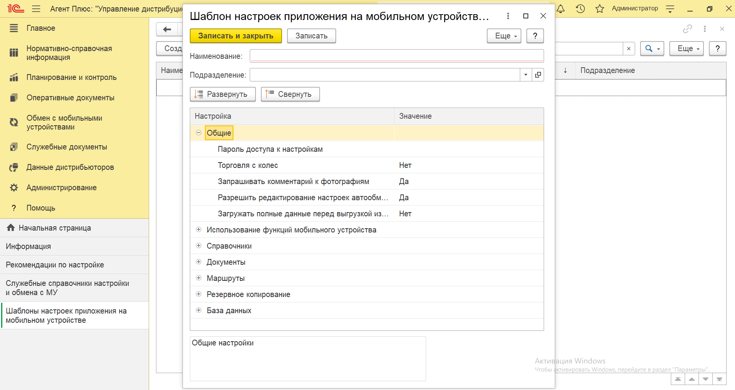This screenshot has width=735, height=390.
Task: Expand the Резервное копирование group
Action: (x=199, y=294)
